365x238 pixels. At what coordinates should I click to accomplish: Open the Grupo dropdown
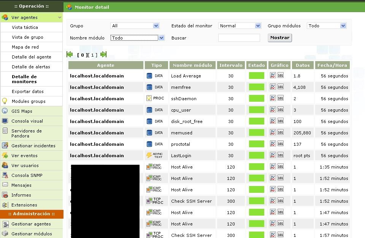pyautogui.click(x=135, y=26)
